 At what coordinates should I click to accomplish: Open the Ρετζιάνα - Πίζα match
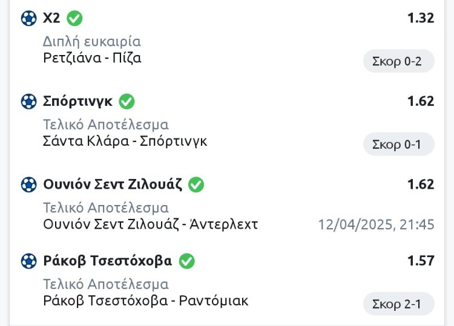coord(92,58)
